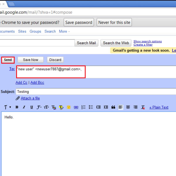This screenshot has width=176, height=176.
Task: Click the paperclip attachment icon
Action: click(18, 98)
